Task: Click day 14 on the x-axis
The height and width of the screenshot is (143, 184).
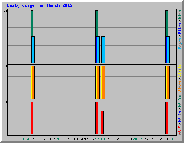Action: 81,139
